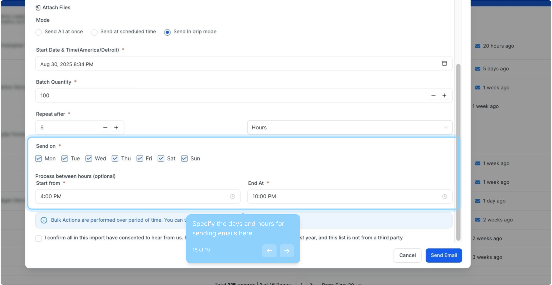Increase Repeat after value

point(116,127)
